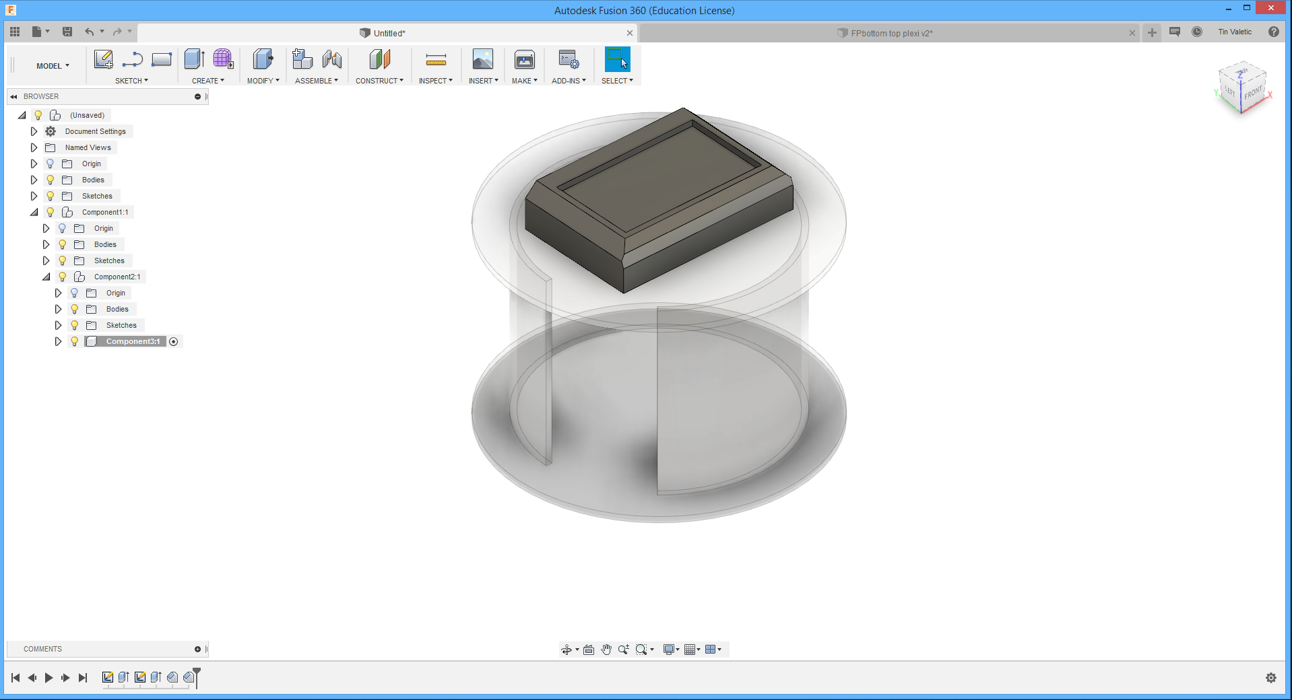Screen dimensions: 1292x700
Task: Open the INSPECT menu
Action: 435,81
